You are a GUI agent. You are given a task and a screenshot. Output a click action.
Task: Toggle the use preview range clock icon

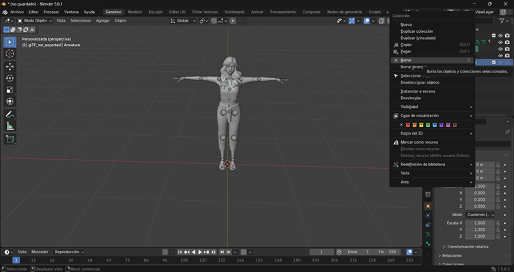(339, 252)
